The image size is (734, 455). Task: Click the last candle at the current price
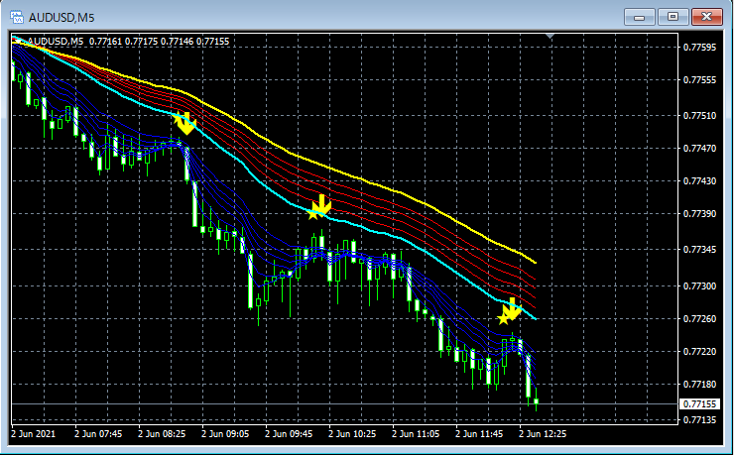pyautogui.click(x=536, y=400)
